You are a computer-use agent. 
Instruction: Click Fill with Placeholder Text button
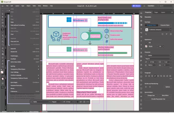(x=158, y=99)
